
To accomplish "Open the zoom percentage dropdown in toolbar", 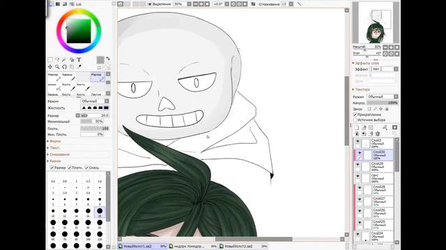I will click(189, 4).
